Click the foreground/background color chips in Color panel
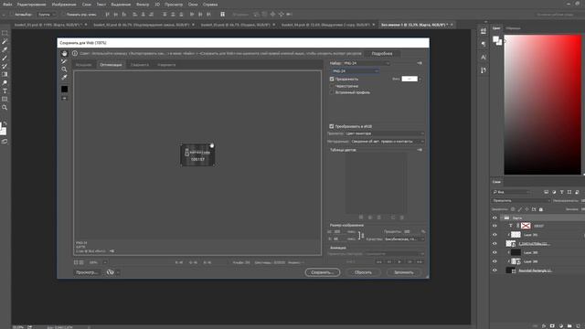Image resolution: width=585 pixels, height=329 pixels. [x=497, y=40]
